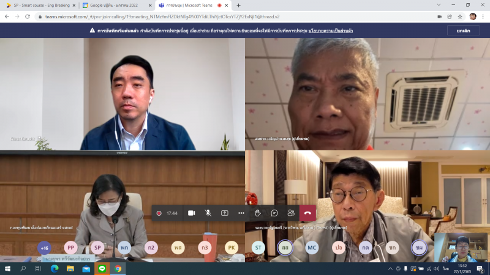The height and width of the screenshot is (275, 490).
Task: Select the ลล participant avatar
Action: [x=285, y=248]
